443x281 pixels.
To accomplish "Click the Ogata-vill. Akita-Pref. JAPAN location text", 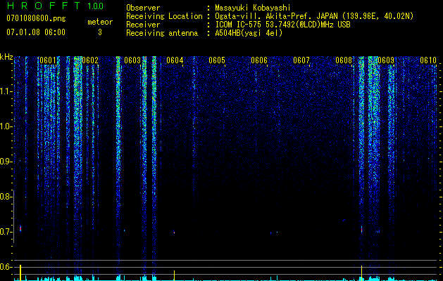I will click(x=314, y=16).
